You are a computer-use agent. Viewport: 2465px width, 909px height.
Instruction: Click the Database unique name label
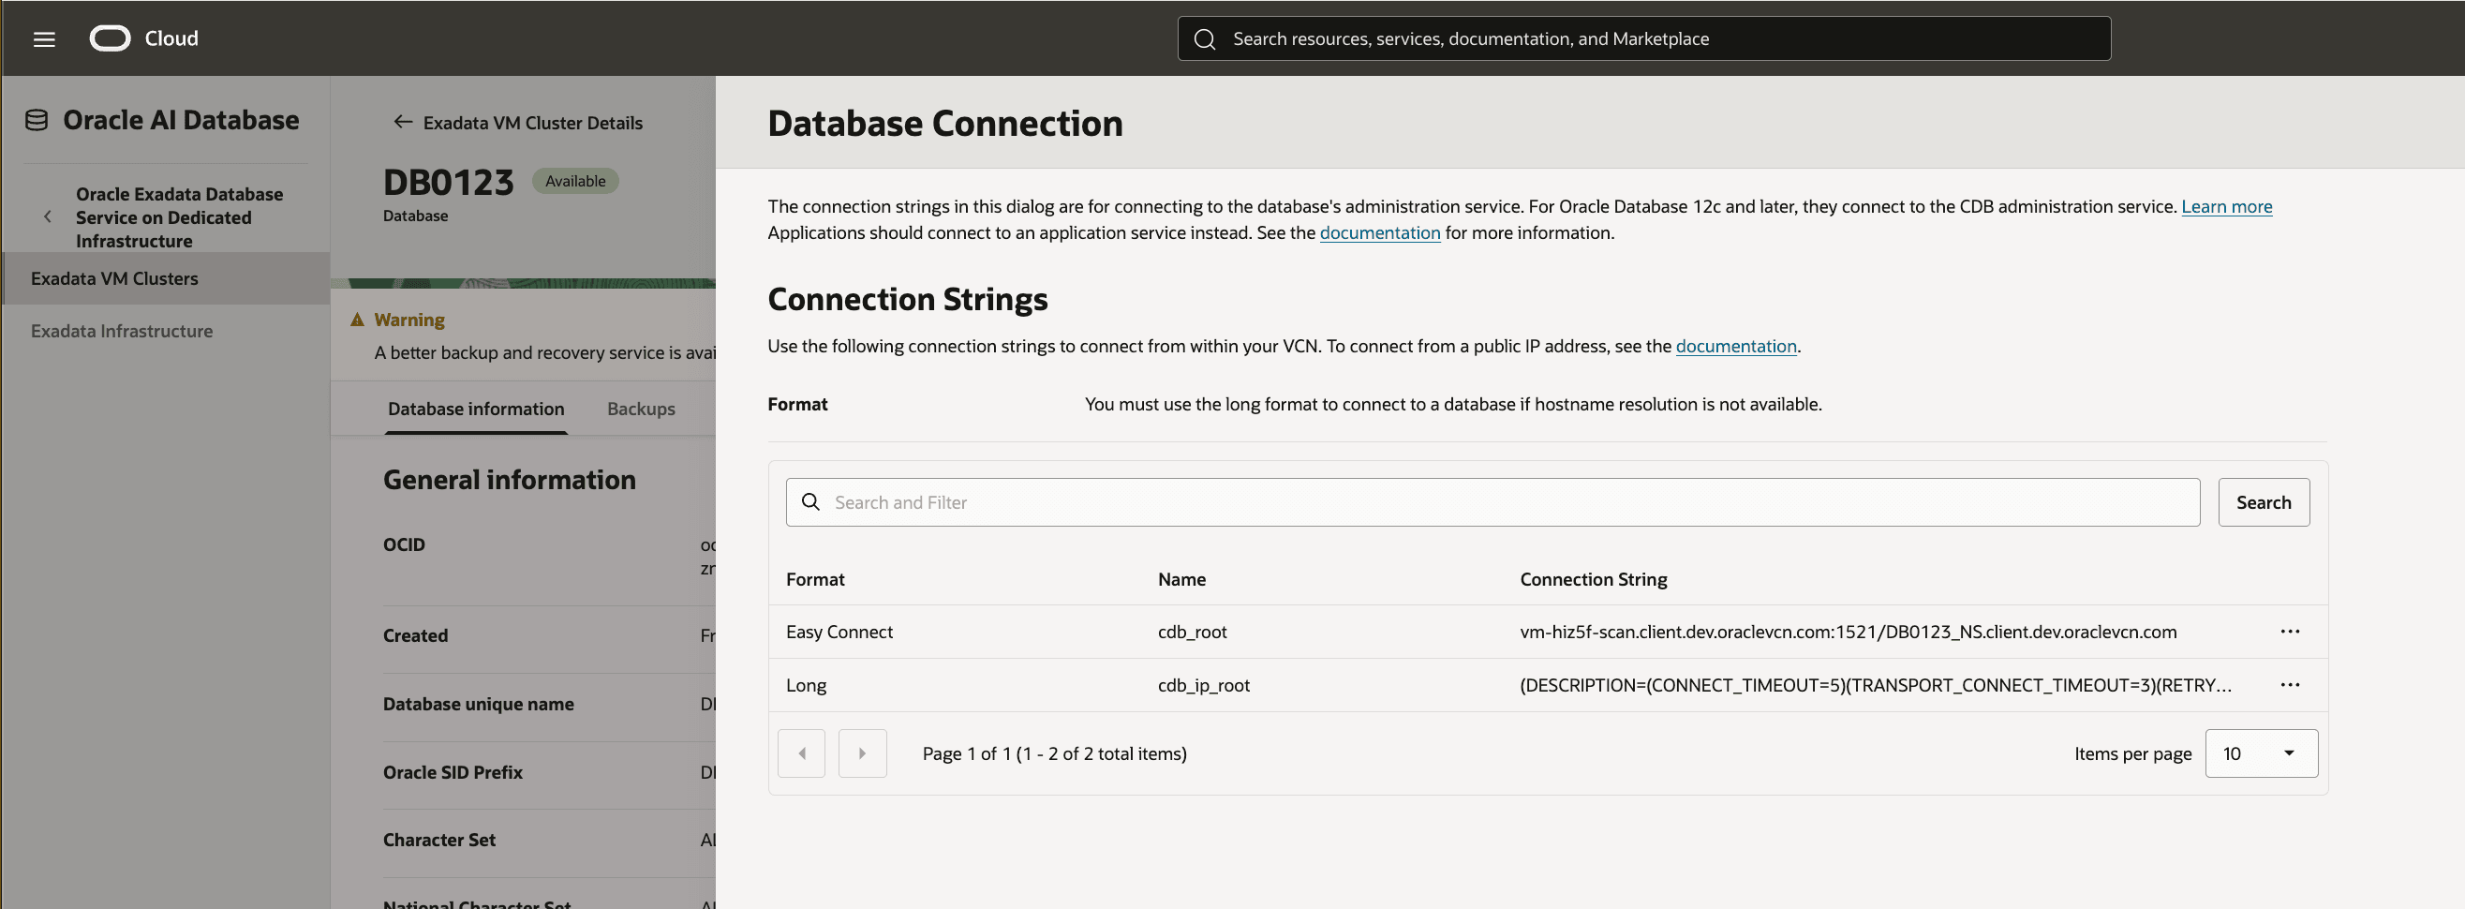(478, 704)
